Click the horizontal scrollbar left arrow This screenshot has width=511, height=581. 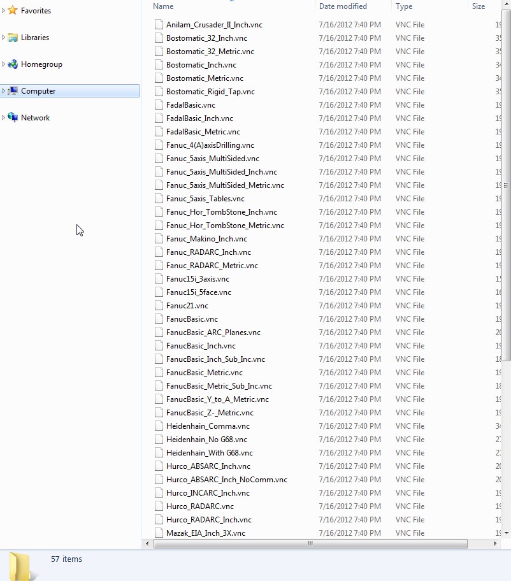coord(148,543)
